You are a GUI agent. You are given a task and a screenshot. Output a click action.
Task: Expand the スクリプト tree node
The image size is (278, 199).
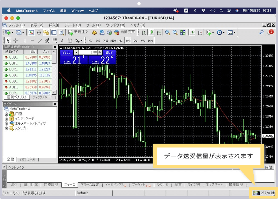pyautogui.click(x=6, y=128)
